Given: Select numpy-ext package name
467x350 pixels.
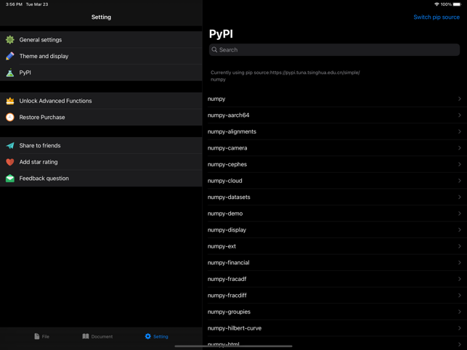Looking at the screenshot, I should [222, 246].
